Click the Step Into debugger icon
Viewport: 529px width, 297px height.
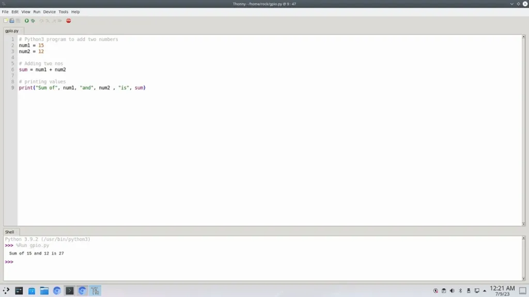click(48, 21)
